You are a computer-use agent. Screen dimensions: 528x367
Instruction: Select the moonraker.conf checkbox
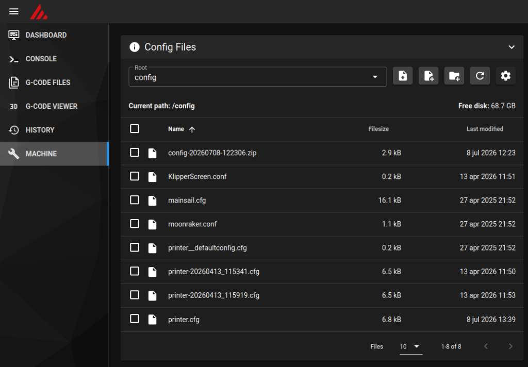pos(135,224)
